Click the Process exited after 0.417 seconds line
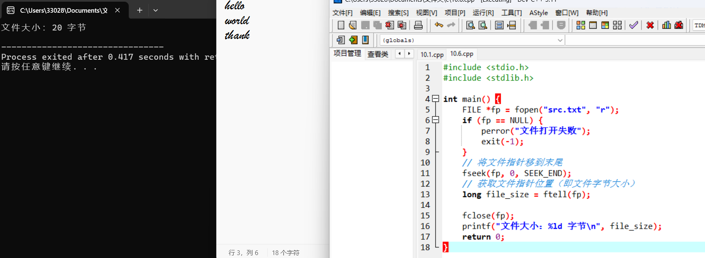 (108, 57)
